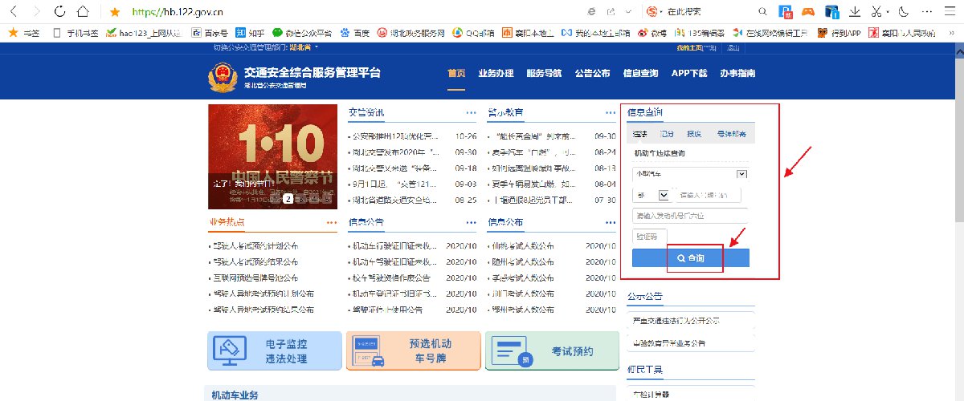This screenshot has width=964, height=401.
Task: Open the 电子监控违法处理 tile
Action: 275,350
